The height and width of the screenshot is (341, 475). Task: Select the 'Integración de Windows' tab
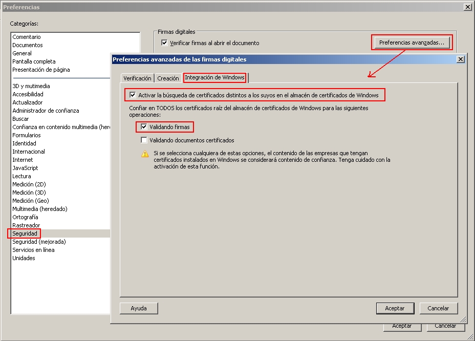pos(215,78)
